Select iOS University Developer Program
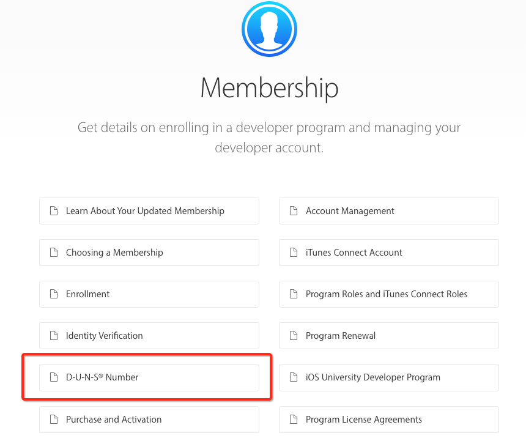526x444 pixels. [x=373, y=377]
